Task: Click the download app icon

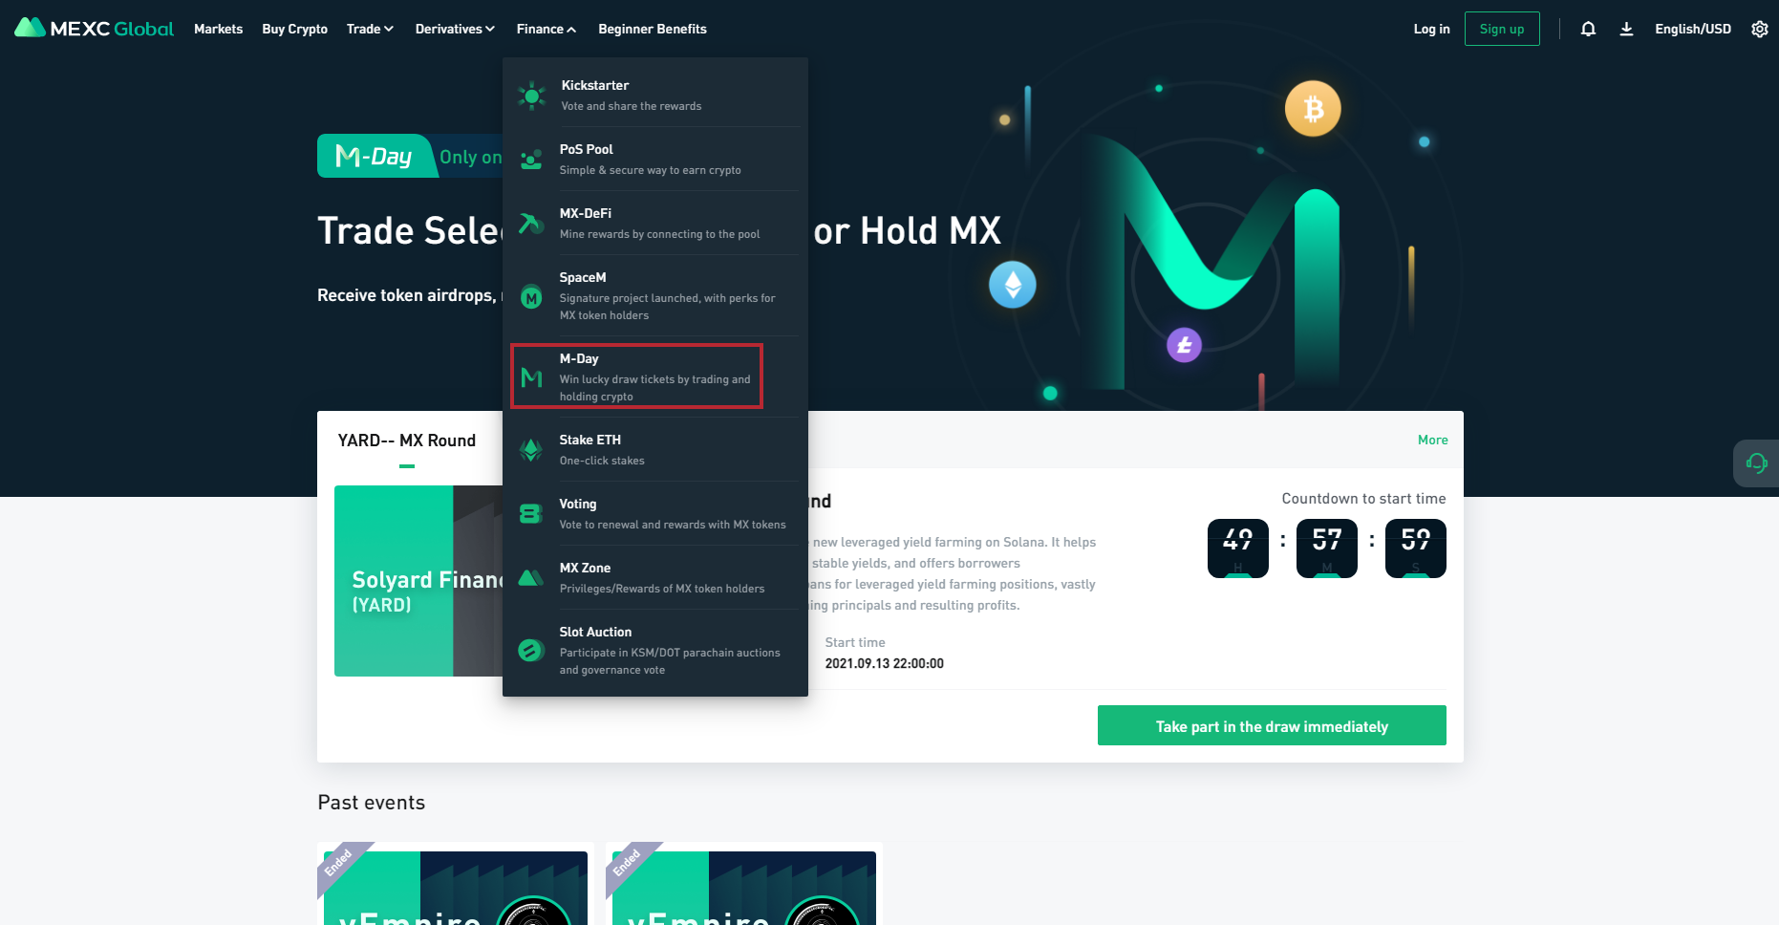Action: (x=1626, y=29)
